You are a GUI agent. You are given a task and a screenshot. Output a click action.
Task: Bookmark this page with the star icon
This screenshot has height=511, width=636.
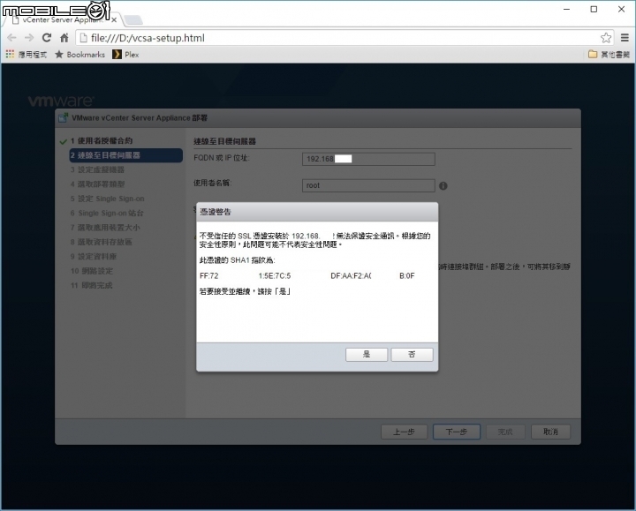click(x=606, y=38)
